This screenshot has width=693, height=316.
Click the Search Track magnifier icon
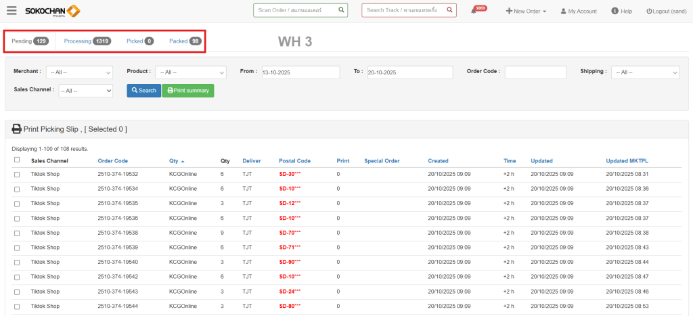[449, 10]
